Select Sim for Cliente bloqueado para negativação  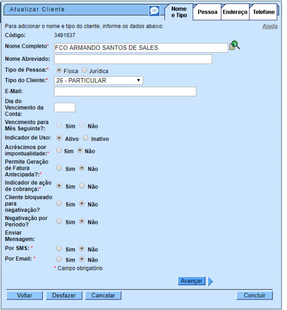pyautogui.click(x=59, y=204)
